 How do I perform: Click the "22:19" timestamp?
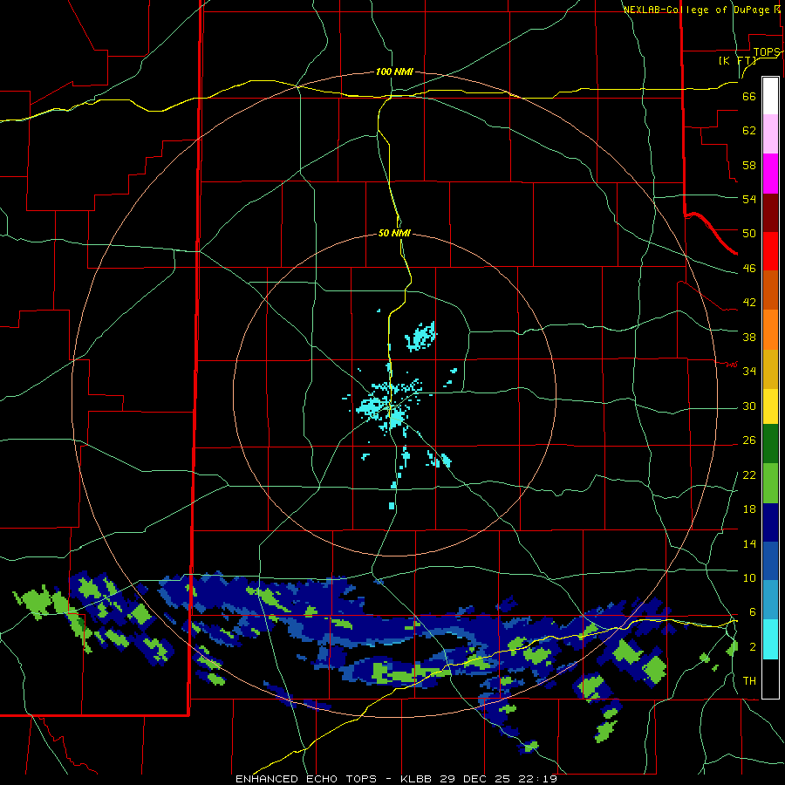pos(537,779)
